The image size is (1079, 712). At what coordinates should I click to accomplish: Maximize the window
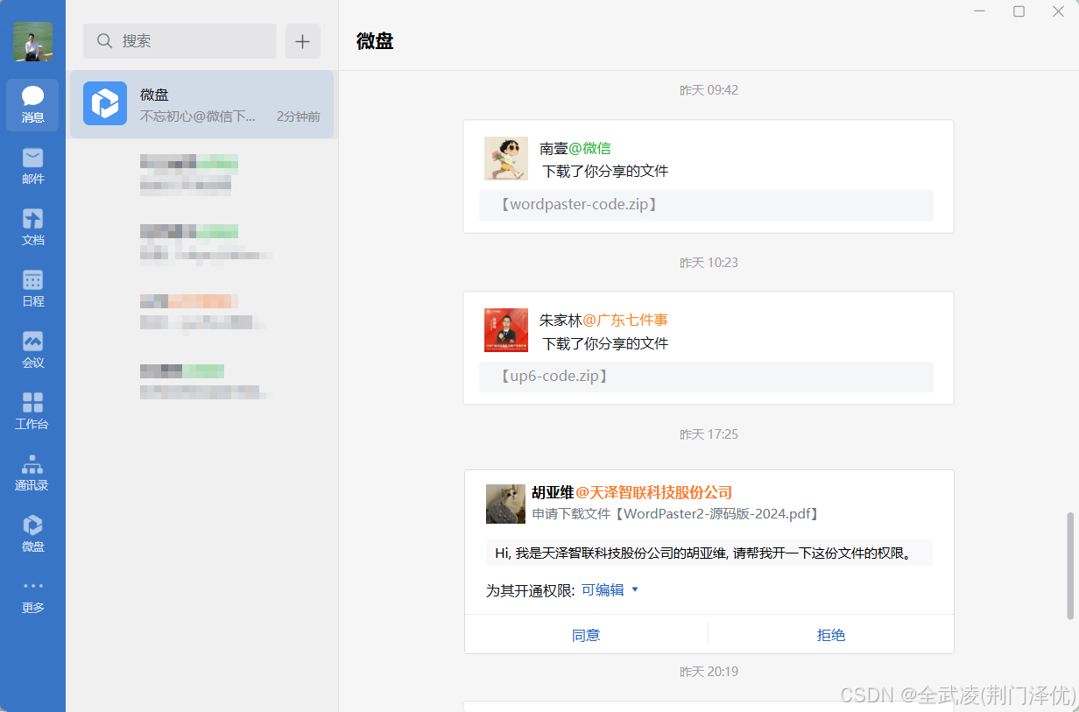pyautogui.click(x=1019, y=11)
